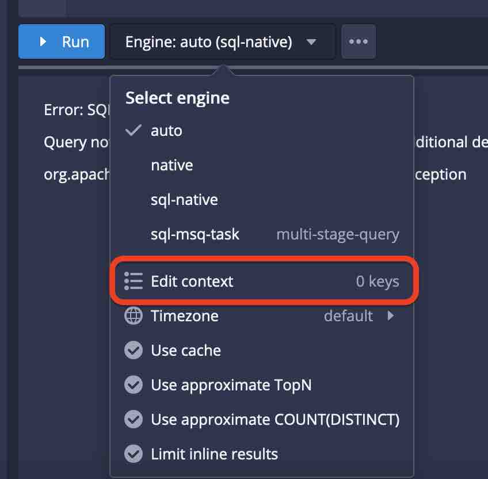Screen dimensions: 488x479
Task: Select the native engine
Action: (171, 165)
